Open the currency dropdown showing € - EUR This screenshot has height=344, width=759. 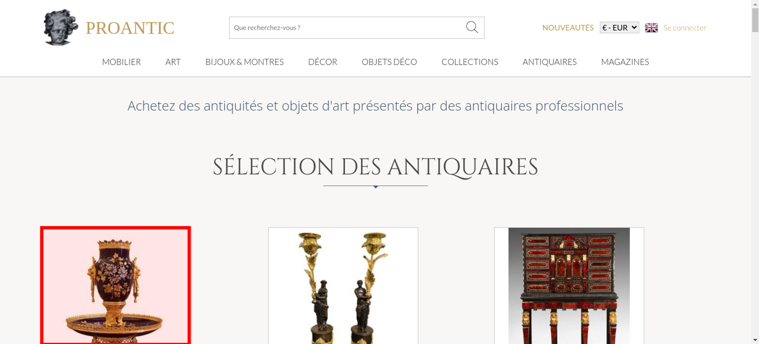pos(619,28)
